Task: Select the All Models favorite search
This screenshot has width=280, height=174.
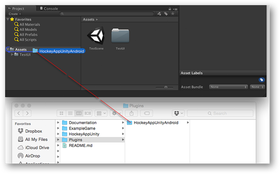Action: (26, 29)
